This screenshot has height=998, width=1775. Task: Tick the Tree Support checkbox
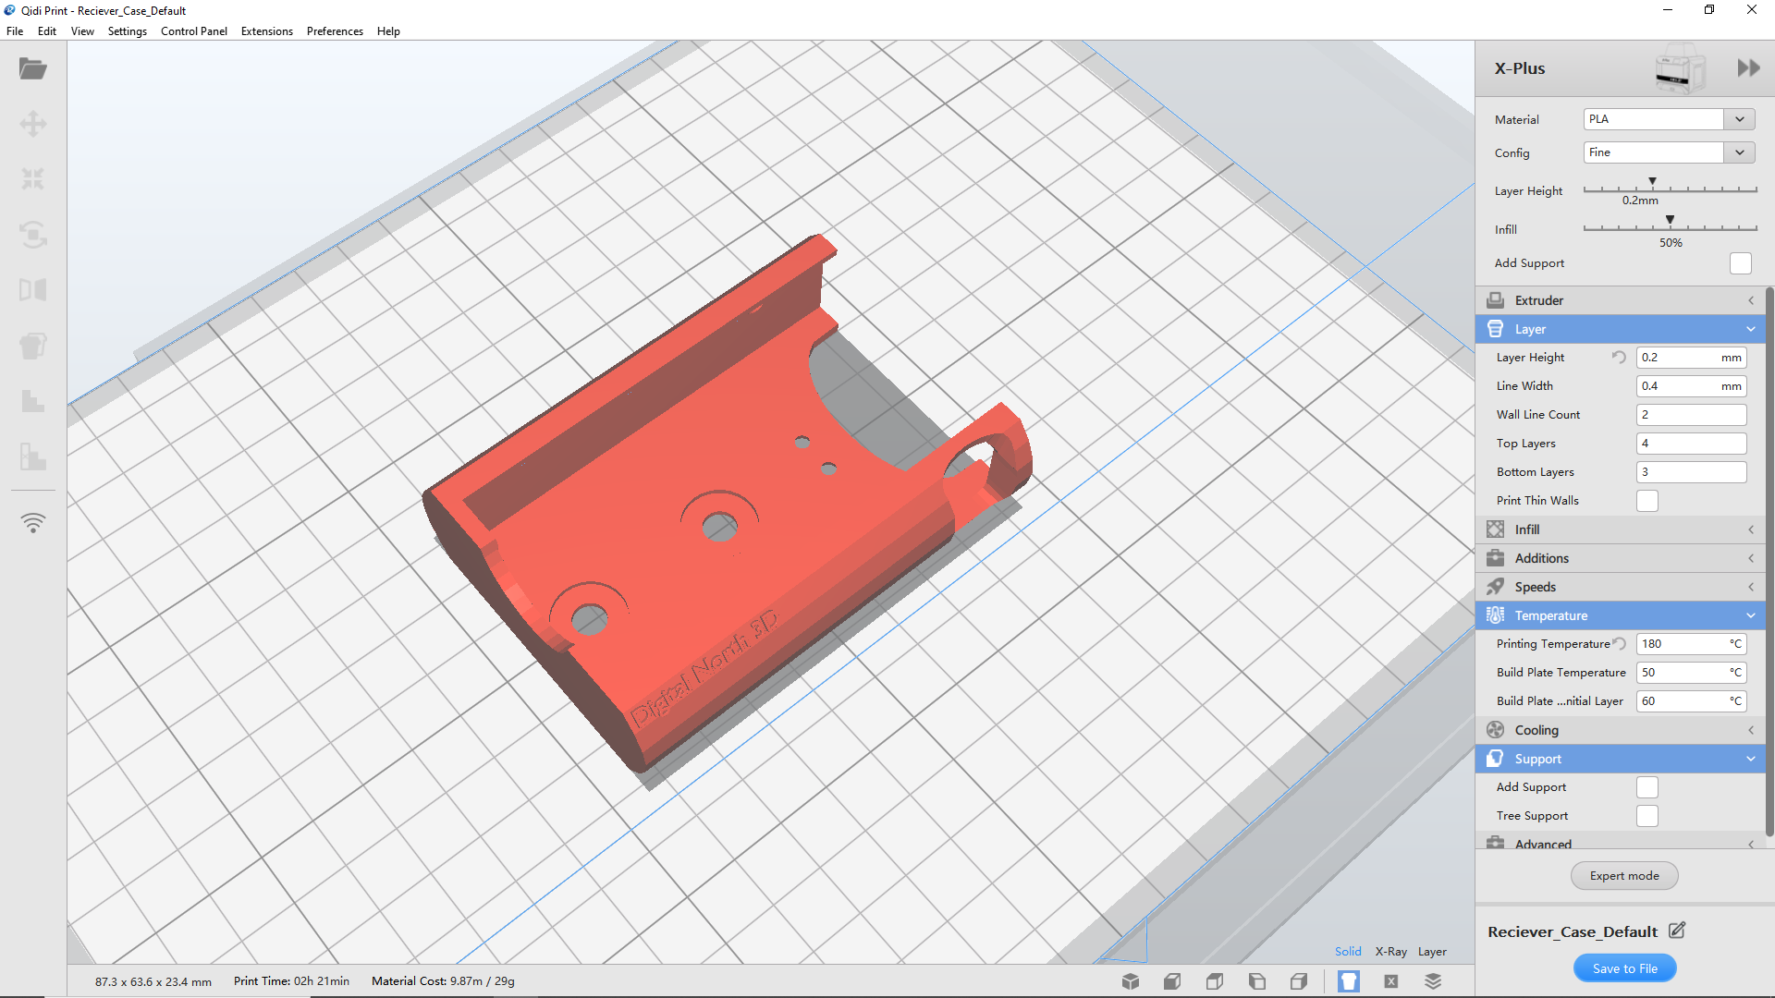click(x=1647, y=816)
